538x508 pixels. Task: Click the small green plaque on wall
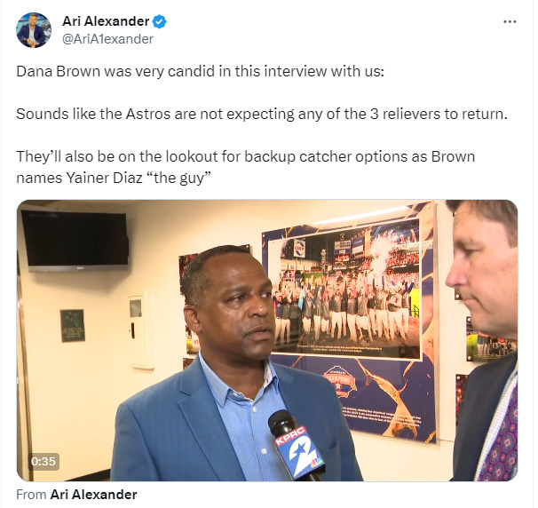click(73, 325)
